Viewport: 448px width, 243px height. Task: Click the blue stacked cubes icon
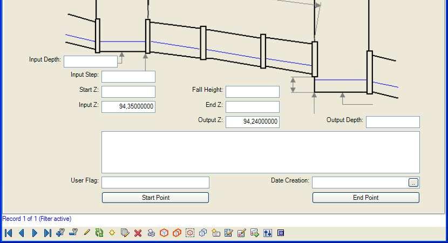(x=203, y=233)
